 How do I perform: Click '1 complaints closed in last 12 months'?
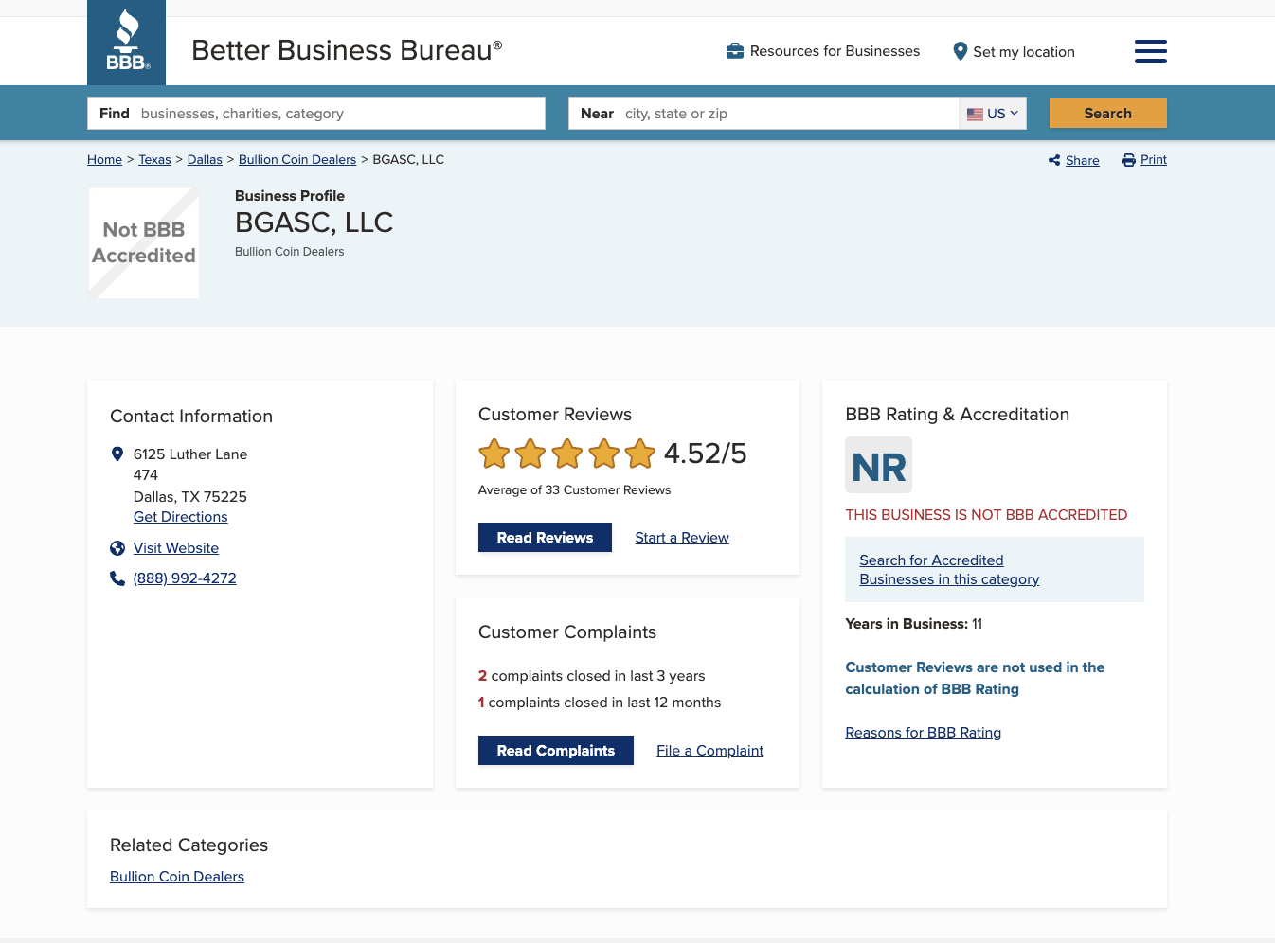(600, 703)
